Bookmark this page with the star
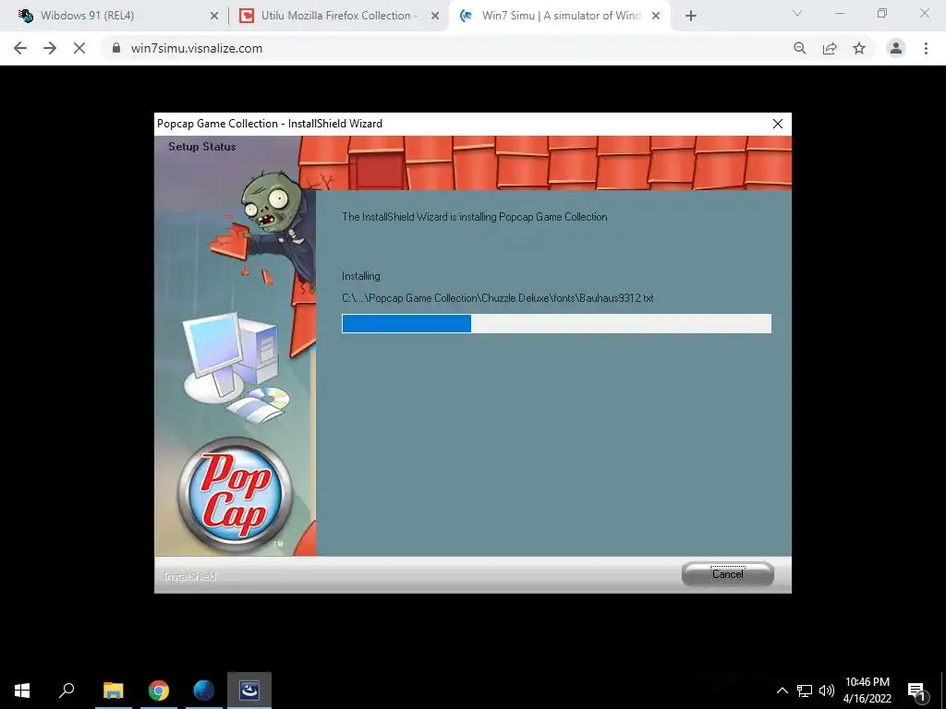Screen dimensions: 946x709 (x=859, y=48)
